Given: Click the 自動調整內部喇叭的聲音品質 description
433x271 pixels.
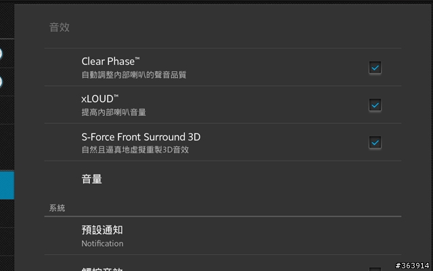Looking at the screenshot, I should 134,75.
